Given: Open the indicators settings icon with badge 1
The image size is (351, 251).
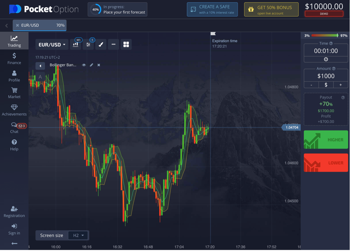Looking at the screenshot, I should pos(88,44).
